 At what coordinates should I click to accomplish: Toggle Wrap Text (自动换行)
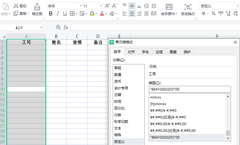point(188,10)
